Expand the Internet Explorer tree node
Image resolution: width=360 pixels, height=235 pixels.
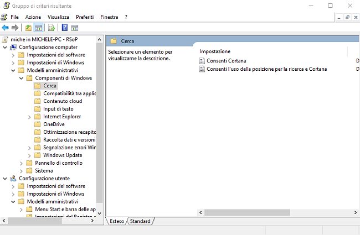[x=29, y=117]
